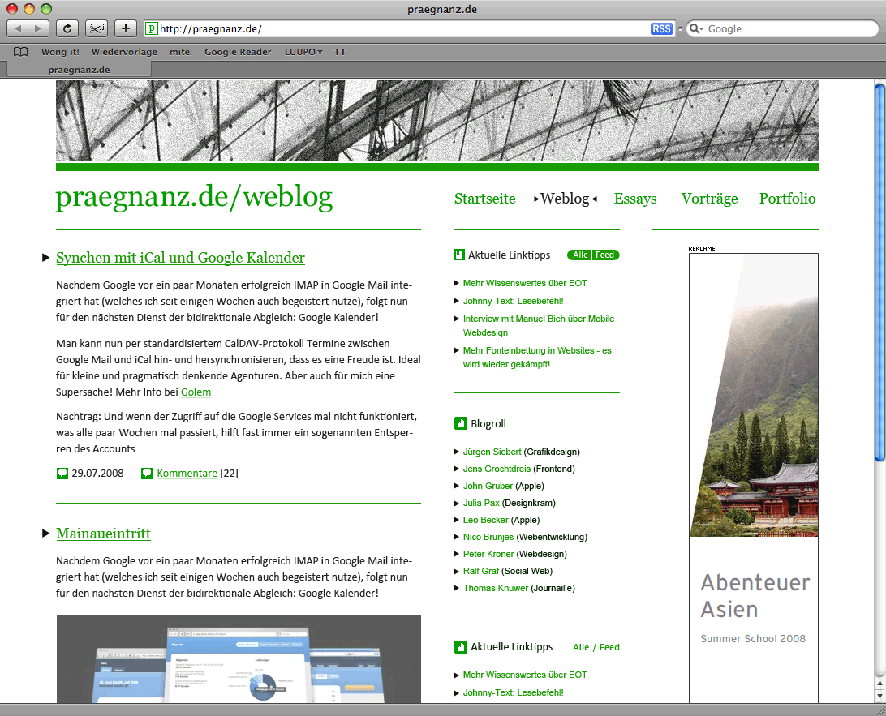
Task: Select the praegnanz.de browser tab
Action: (79, 70)
